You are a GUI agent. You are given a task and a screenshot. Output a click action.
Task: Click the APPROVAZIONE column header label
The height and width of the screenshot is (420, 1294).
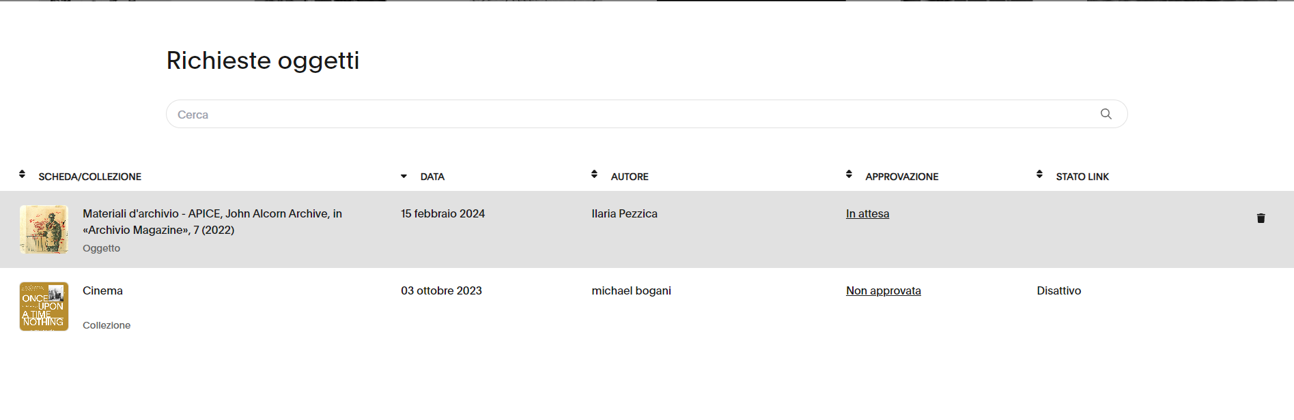pos(901,177)
